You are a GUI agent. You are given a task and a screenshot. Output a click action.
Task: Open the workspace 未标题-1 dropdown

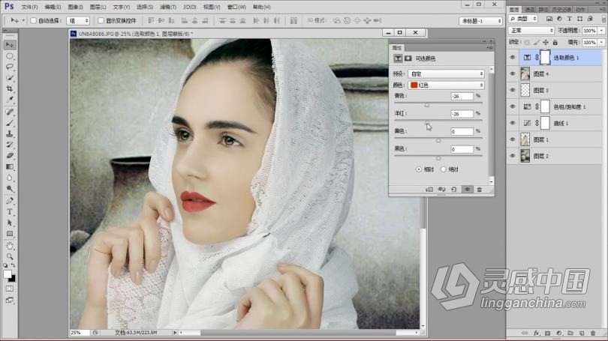(481, 21)
